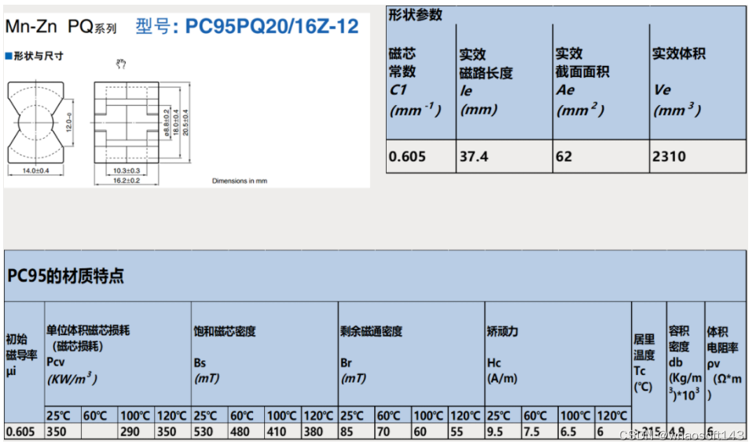This screenshot has width=756, height=448.
Task: Click the le value 37.4
Action: pyautogui.click(x=473, y=156)
